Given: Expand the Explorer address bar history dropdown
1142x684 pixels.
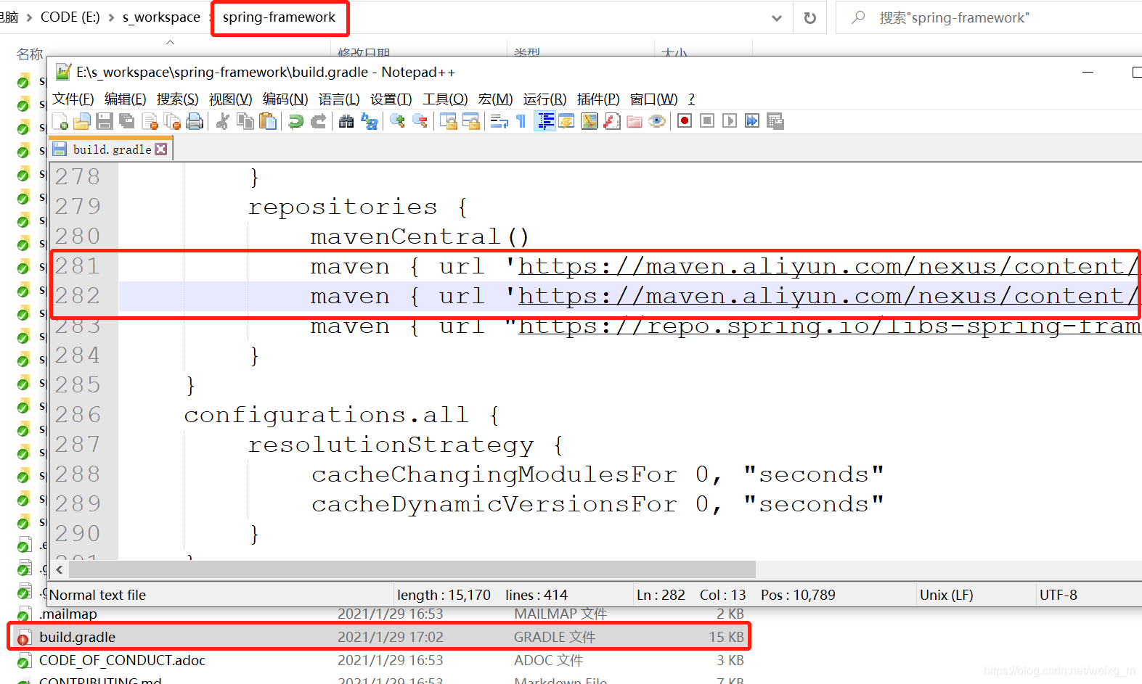Looking at the screenshot, I should click(777, 17).
